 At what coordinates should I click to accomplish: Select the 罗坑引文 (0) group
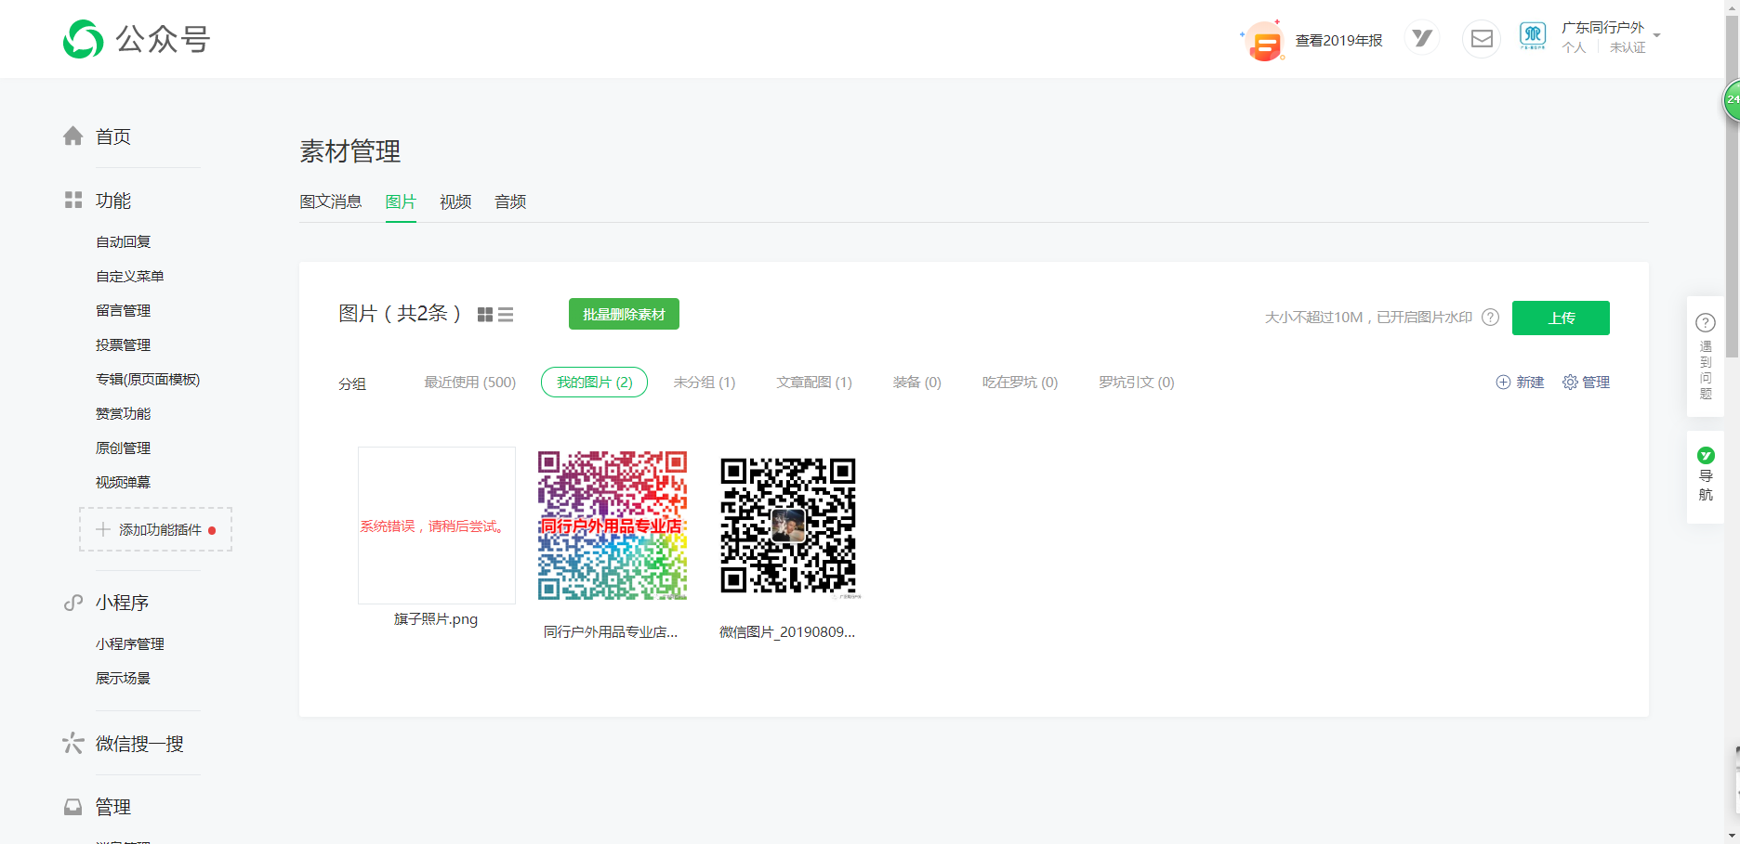(x=1136, y=383)
